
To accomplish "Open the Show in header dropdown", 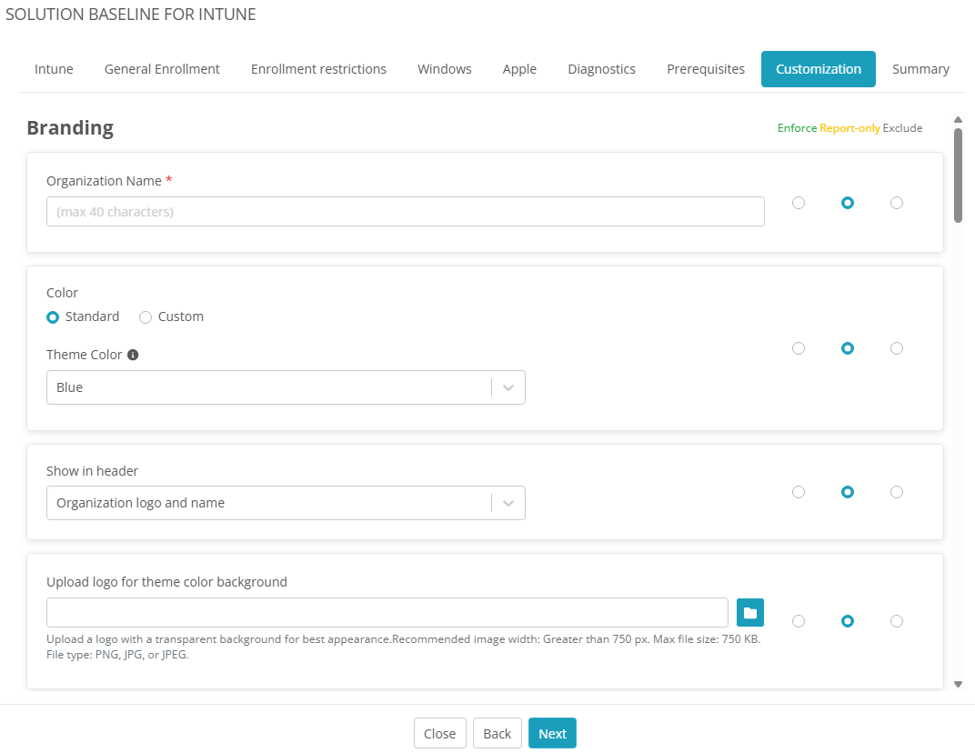I will [x=286, y=503].
